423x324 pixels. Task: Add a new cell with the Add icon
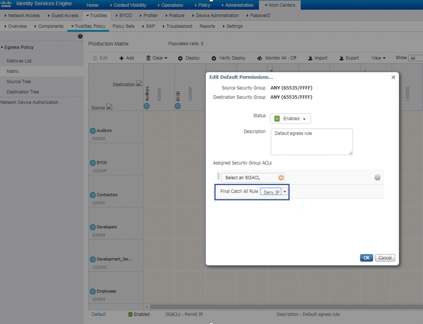click(x=126, y=58)
